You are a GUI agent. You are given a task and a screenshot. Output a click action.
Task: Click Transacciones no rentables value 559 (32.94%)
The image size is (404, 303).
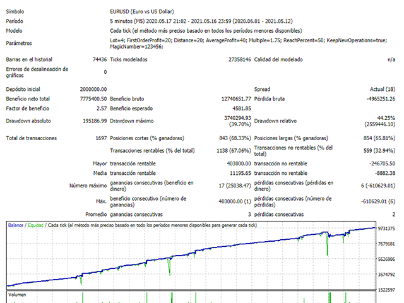click(x=379, y=151)
